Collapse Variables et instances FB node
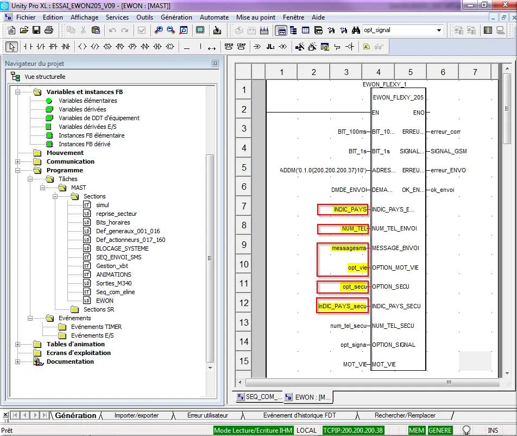 pyautogui.click(x=18, y=92)
